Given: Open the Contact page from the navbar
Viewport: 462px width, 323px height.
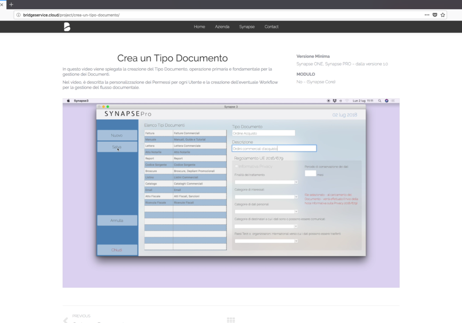Looking at the screenshot, I should click(271, 27).
